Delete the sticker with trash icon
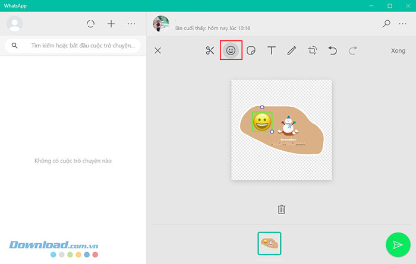Image resolution: width=416 pixels, height=264 pixels. click(282, 209)
